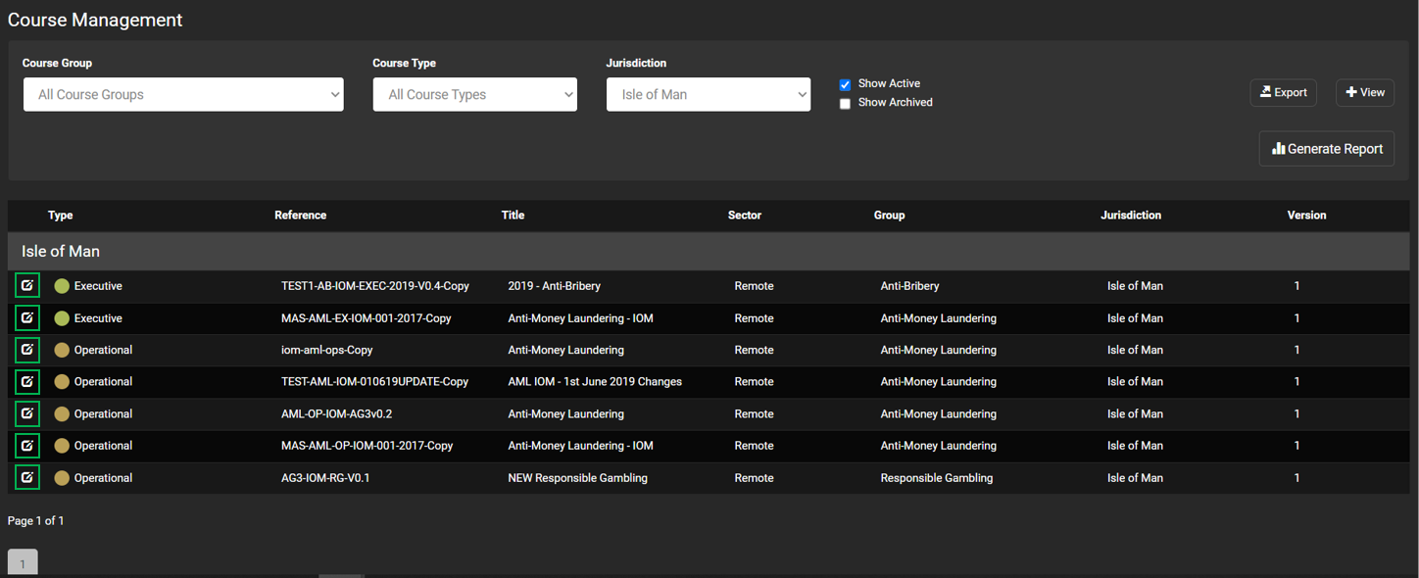Screen dimensions: 1419x578
Task: Edit the MAS-AML-EX-IOM-001-2017-Copy course
Action: click(27, 318)
